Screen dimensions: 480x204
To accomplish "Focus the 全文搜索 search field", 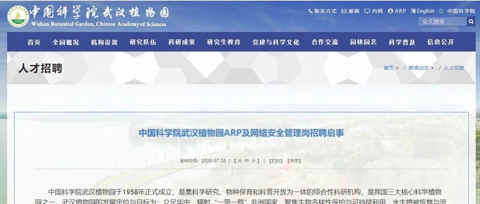I will 442,21.
